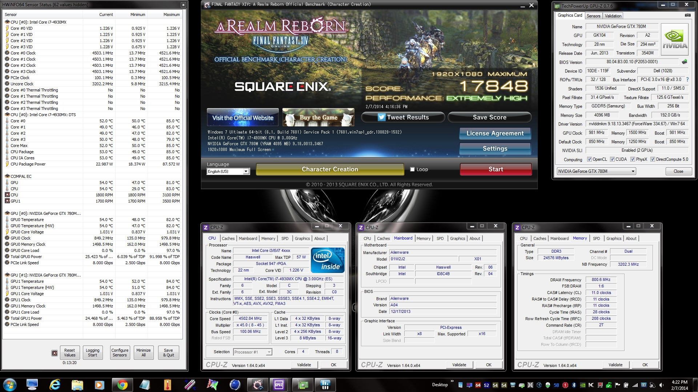This screenshot has width=698, height=392.
Task: Open the thermometer app taskbar icon
Action: tap(167, 385)
